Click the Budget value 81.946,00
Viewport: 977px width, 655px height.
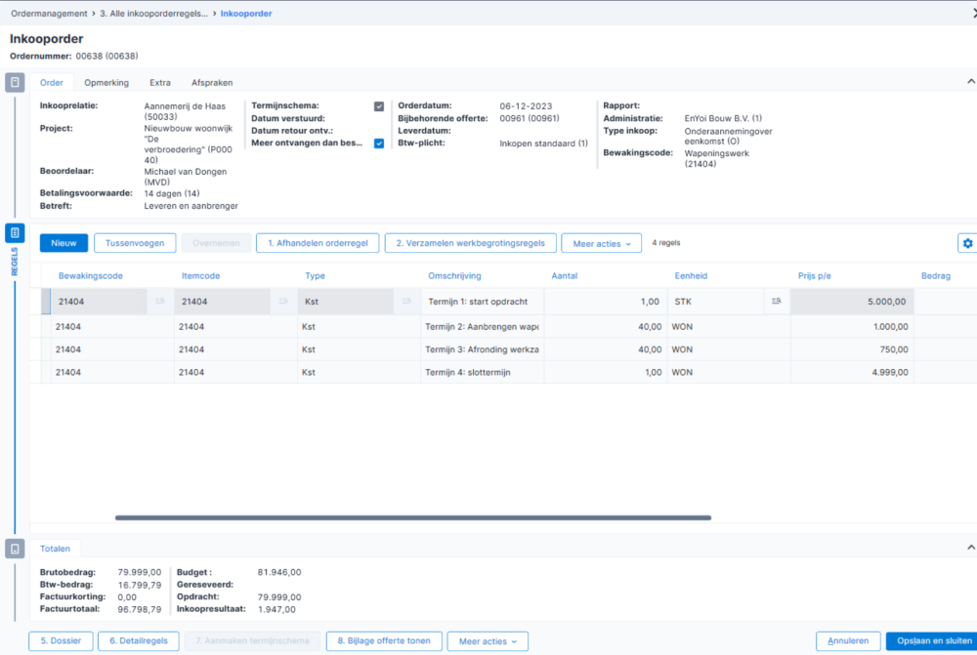point(279,572)
